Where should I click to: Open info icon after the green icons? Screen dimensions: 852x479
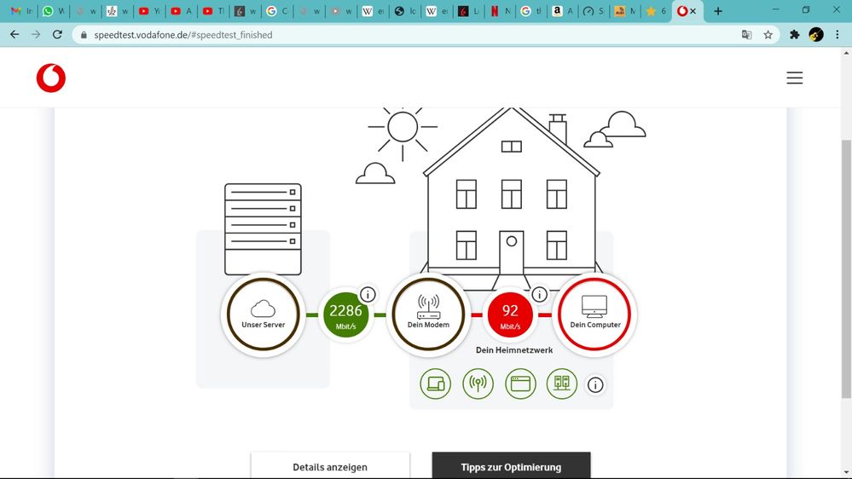pos(595,384)
